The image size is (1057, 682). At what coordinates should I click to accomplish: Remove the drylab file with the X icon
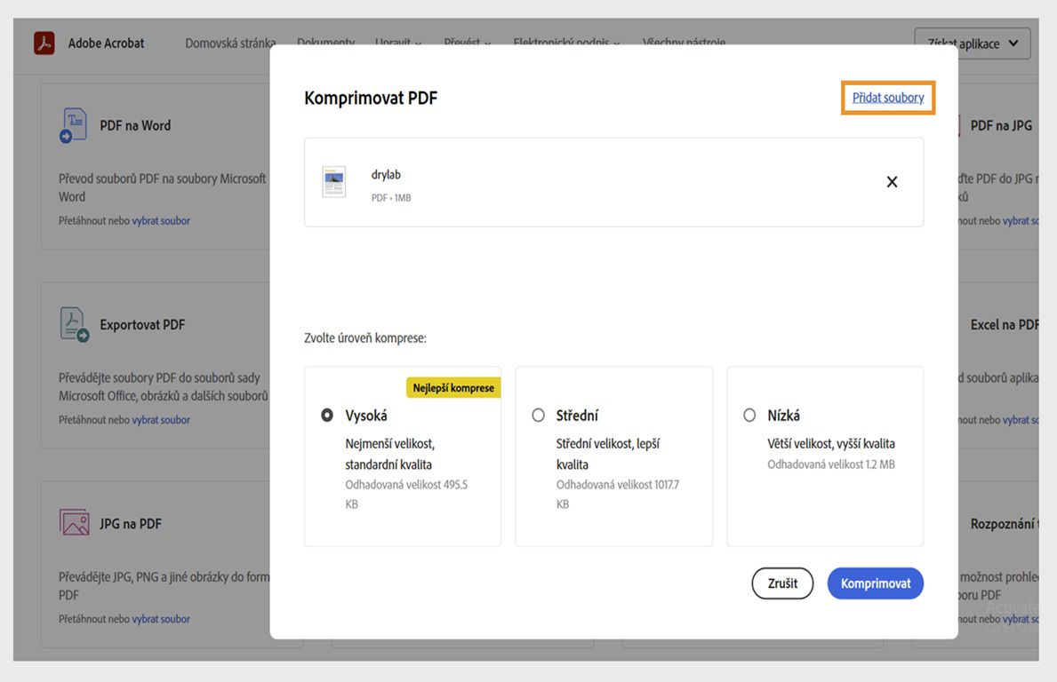pos(892,181)
